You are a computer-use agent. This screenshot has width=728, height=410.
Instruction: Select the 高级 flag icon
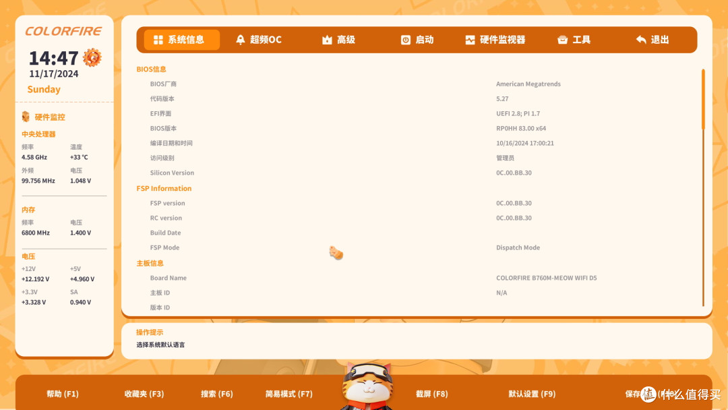[x=326, y=39]
